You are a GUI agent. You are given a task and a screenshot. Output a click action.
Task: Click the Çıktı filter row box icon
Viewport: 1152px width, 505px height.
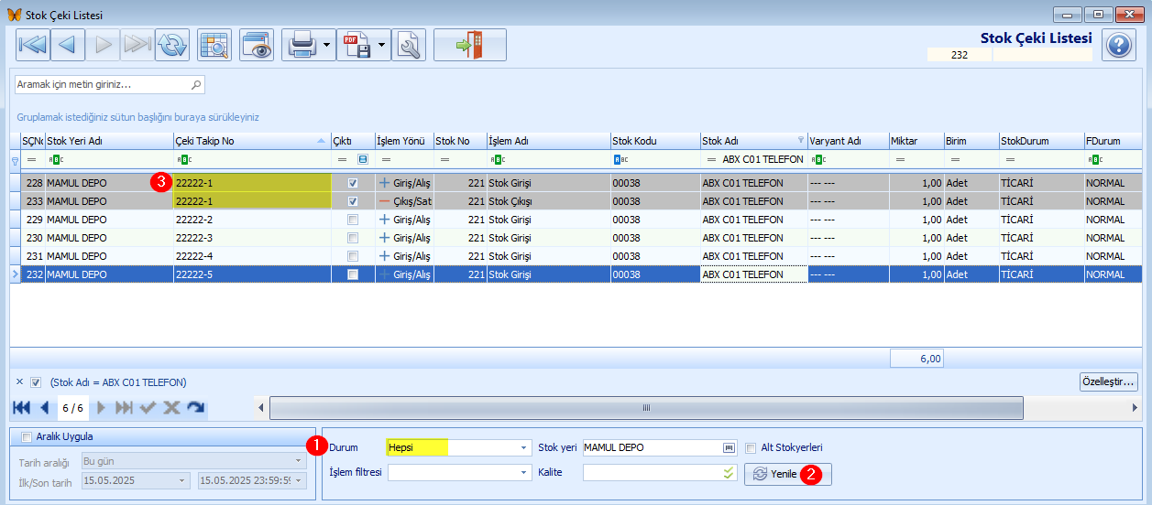(362, 159)
